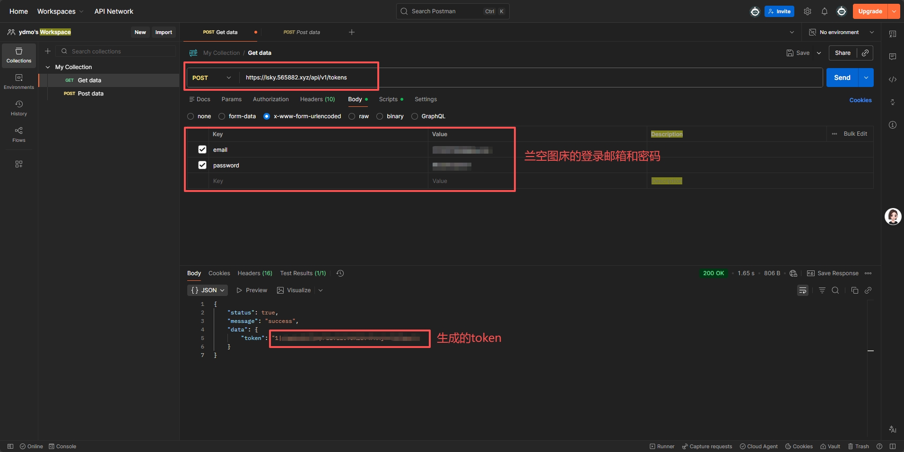Screen dimensions: 904x452
Task: Click the code snippet icon in right sidebar
Action: (893, 79)
